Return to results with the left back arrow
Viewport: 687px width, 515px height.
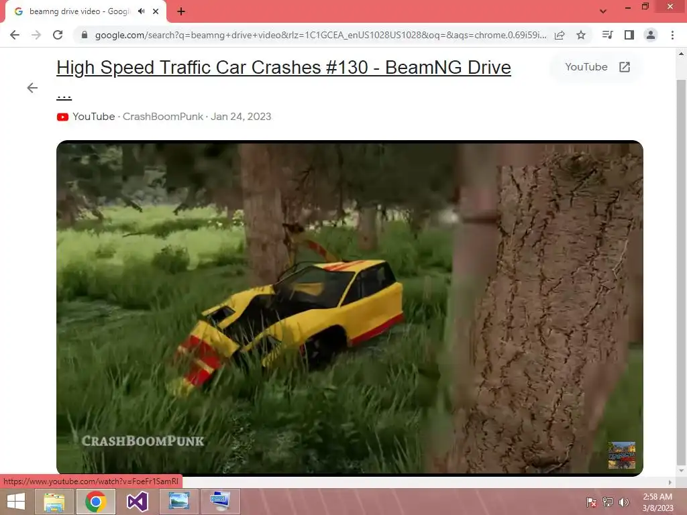pos(32,88)
